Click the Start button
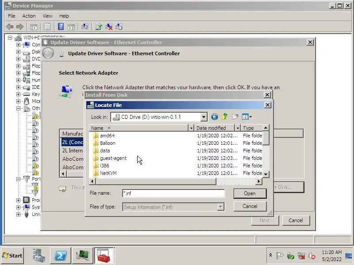354x265 pixels. coord(12,256)
